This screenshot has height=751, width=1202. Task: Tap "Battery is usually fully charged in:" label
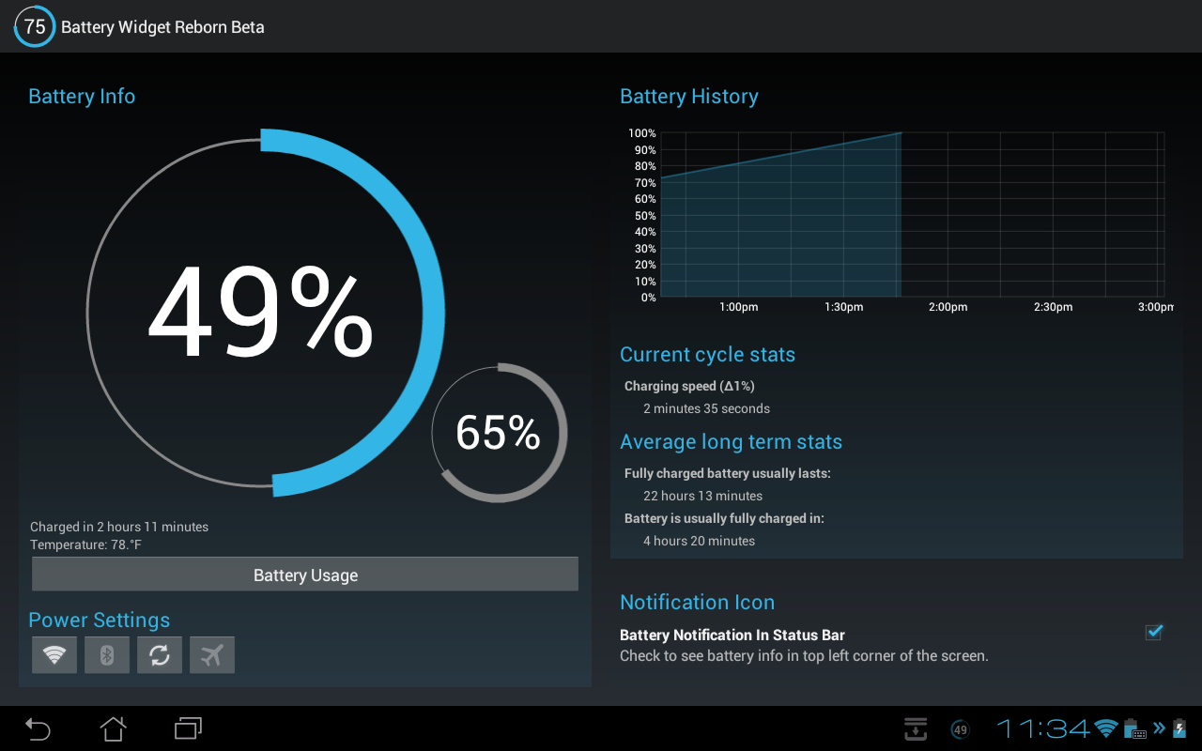click(724, 518)
